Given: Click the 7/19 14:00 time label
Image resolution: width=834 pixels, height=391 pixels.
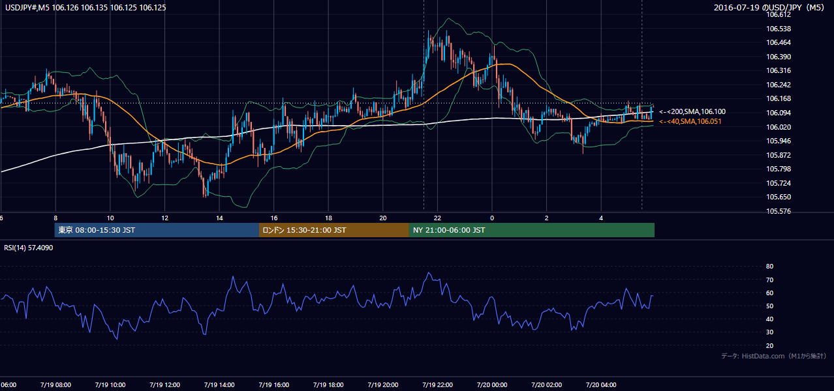Looking at the screenshot, I should [x=219, y=385].
